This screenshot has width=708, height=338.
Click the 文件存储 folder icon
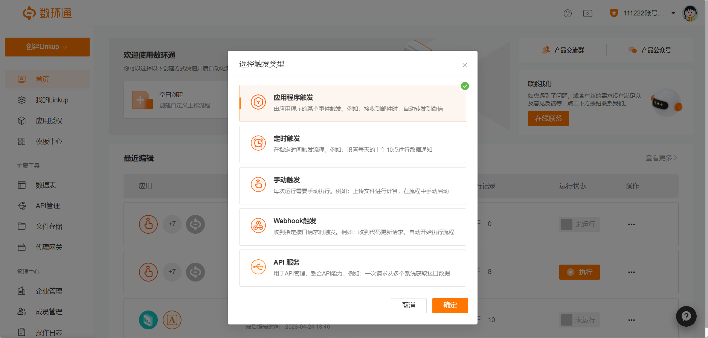(22, 226)
